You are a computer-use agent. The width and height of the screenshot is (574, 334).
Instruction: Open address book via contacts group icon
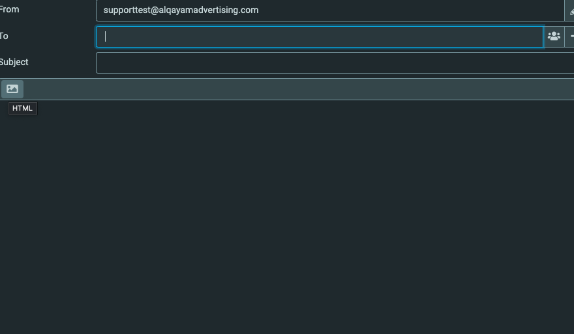554,36
